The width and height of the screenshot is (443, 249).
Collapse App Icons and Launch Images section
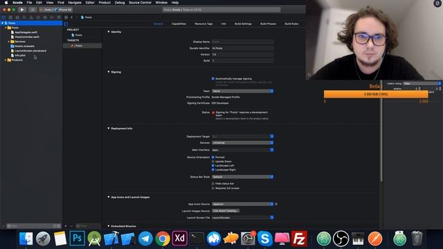(109, 197)
